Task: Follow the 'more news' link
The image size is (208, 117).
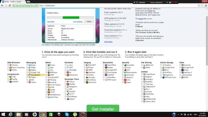Action: 108,42
